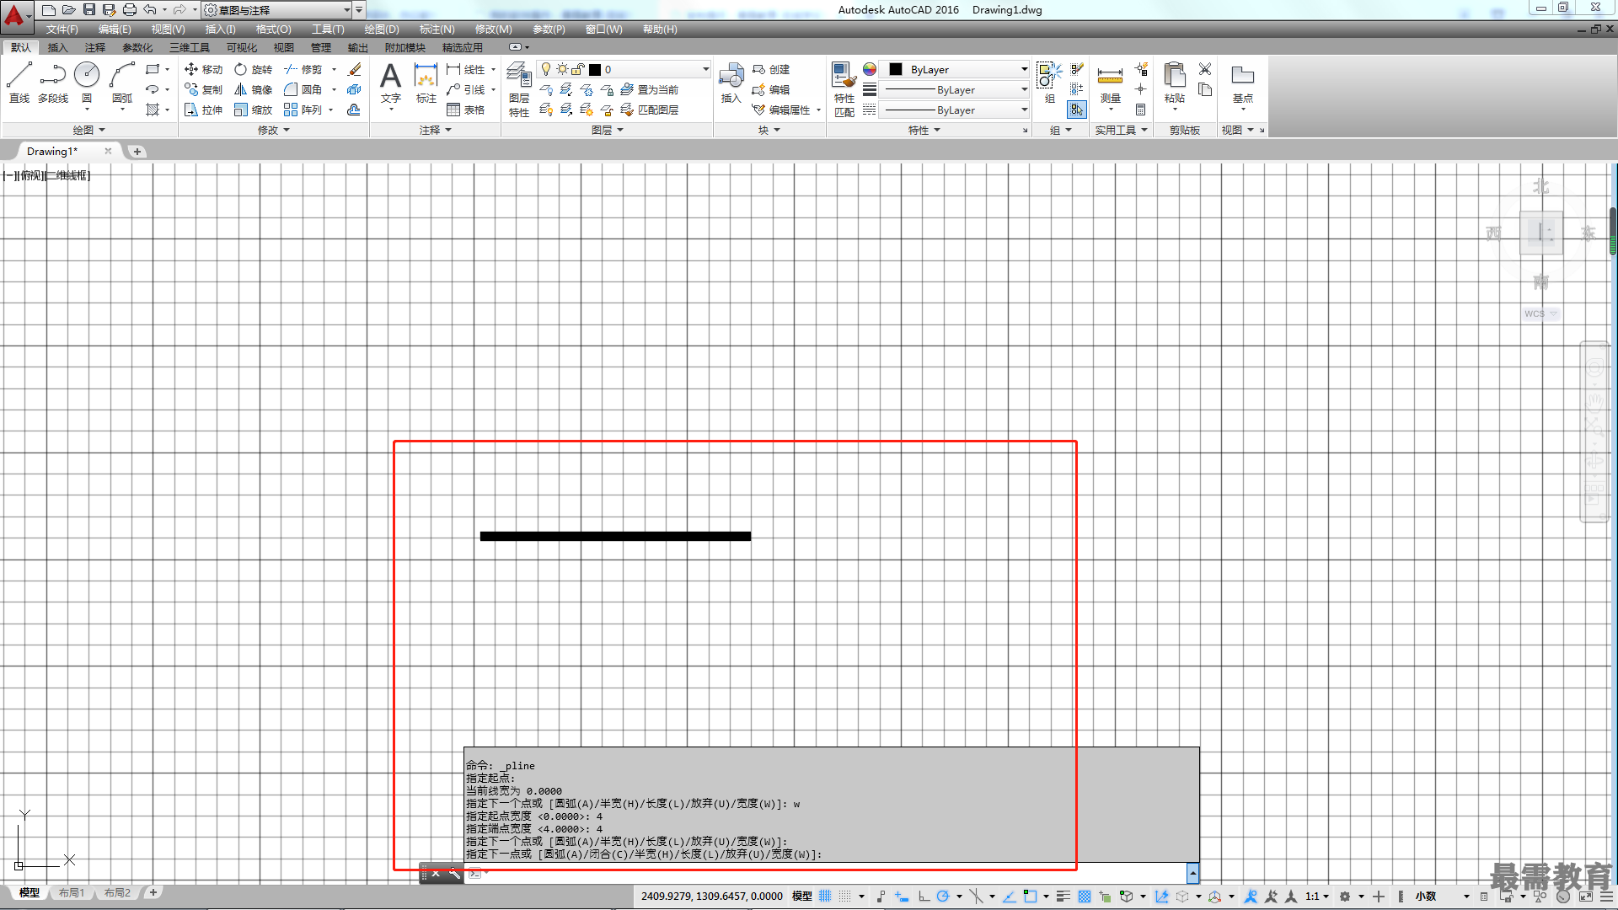Select the Polyline (多段线) tool
1618x910 pixels.
click(53, 83)
